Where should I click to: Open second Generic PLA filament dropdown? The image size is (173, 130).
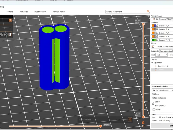(162, 29)
